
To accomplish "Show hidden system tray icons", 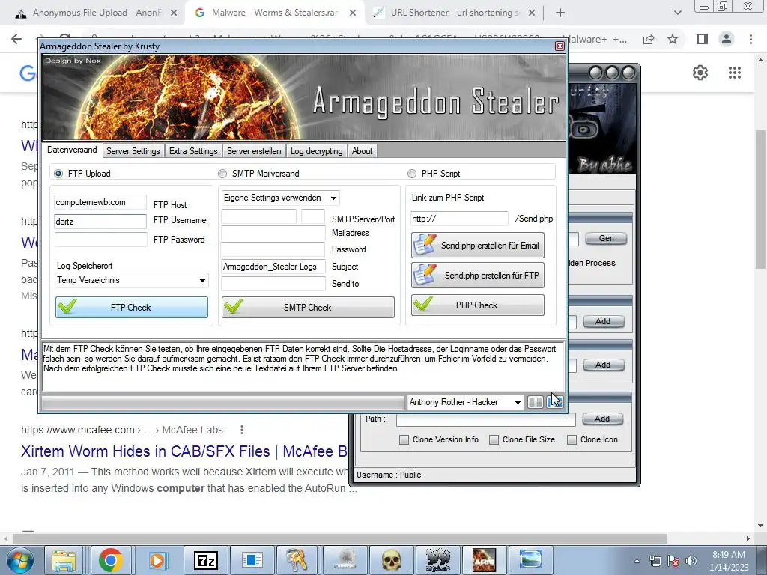I will (x=637, y=561).
